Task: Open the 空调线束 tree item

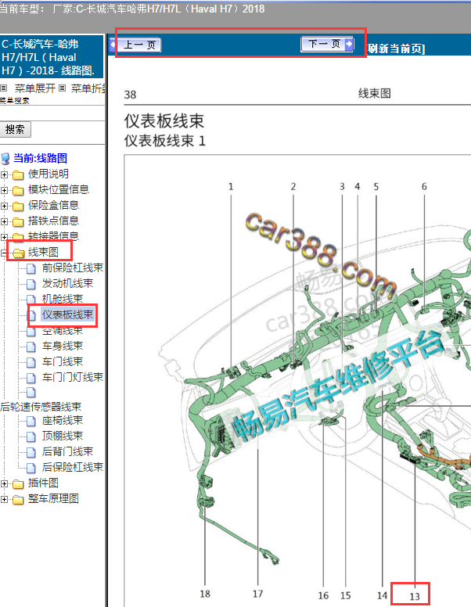Action: [63, 331]
